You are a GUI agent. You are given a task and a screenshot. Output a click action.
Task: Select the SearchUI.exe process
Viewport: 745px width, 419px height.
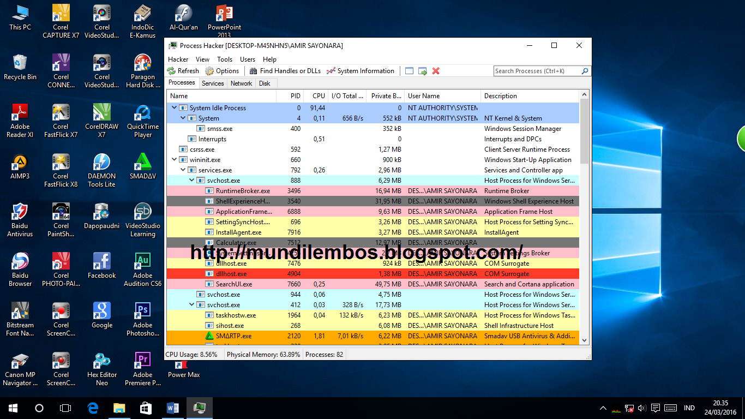tap(373, 284)
